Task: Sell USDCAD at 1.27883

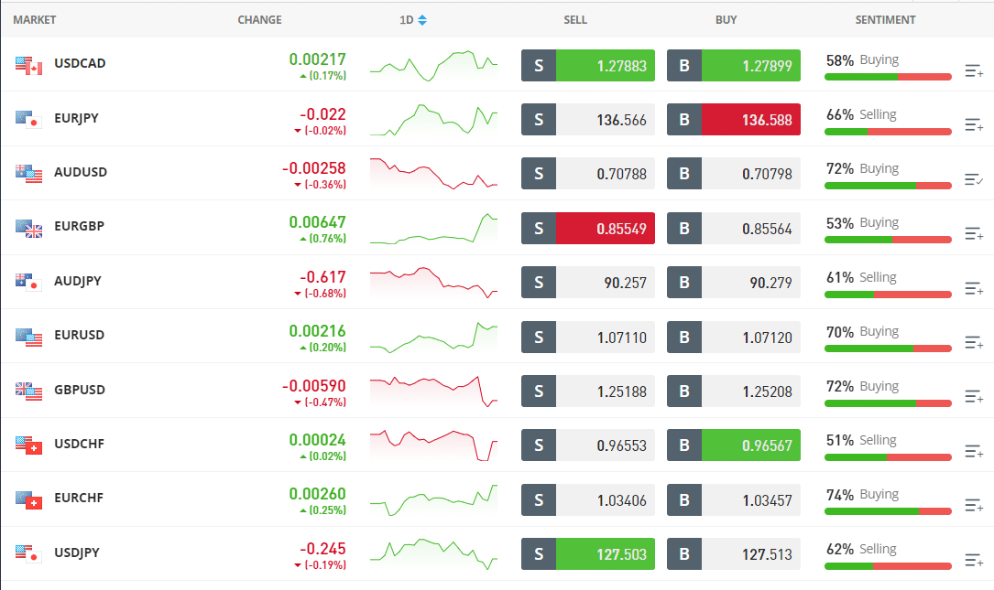Action: click(605, 66)
